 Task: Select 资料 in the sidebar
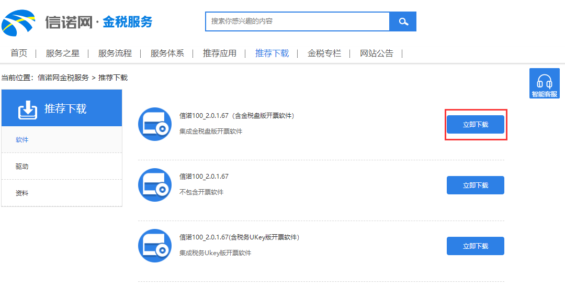62,193
